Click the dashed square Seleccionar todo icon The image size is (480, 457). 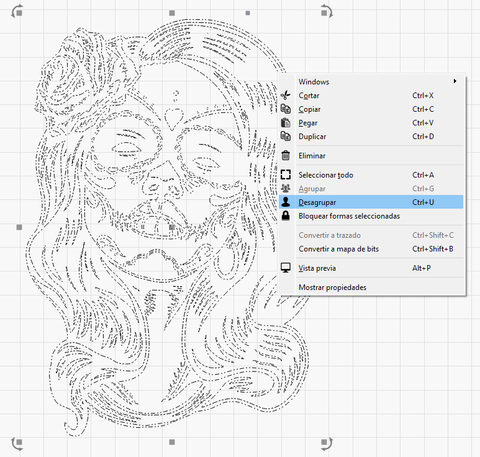click(286, 175)
